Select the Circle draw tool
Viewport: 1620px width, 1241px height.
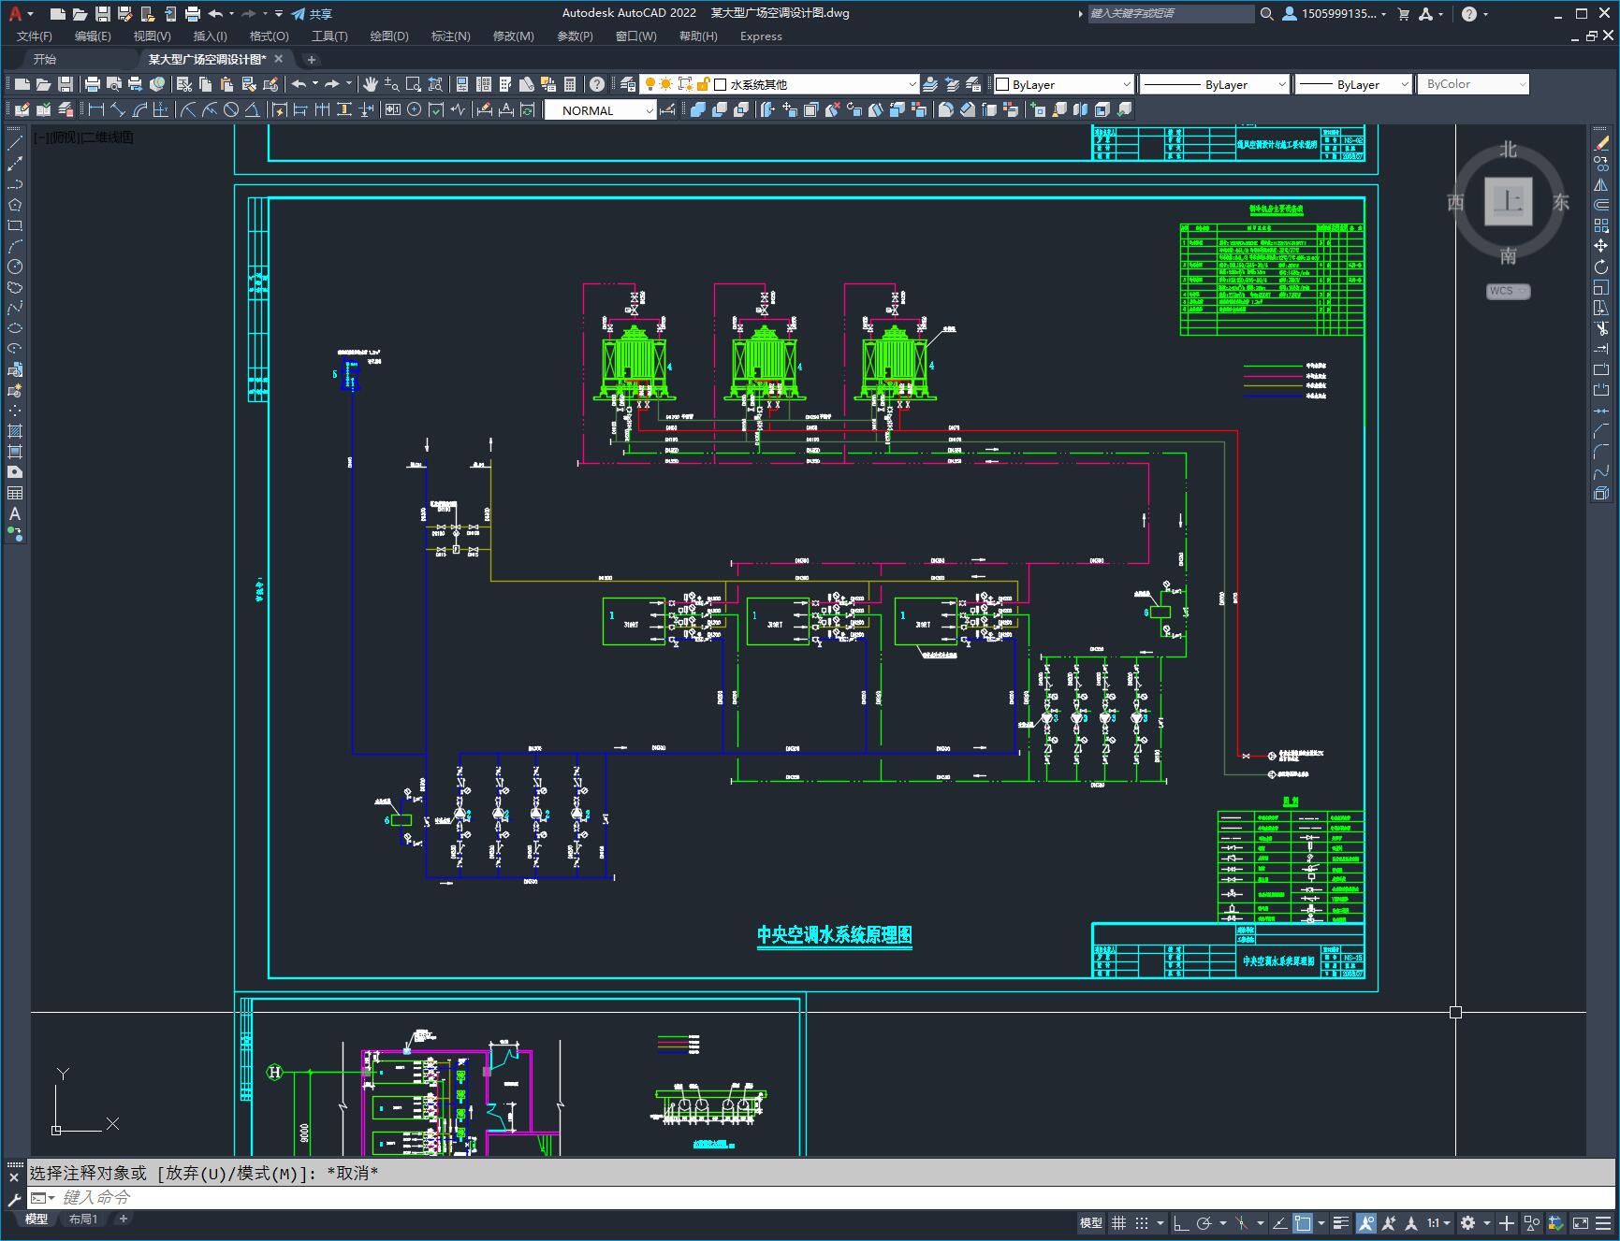pos(15,267)
